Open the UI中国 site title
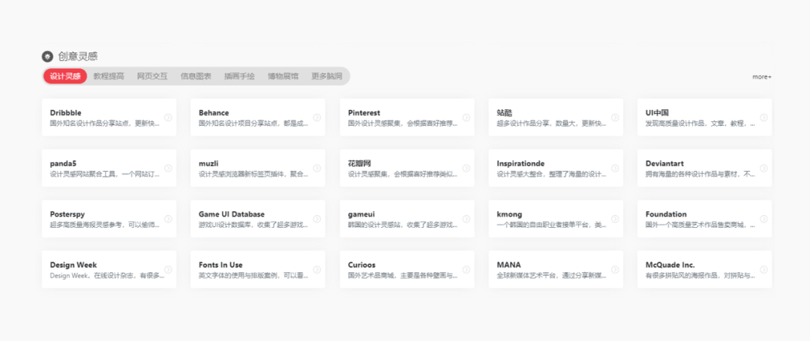The height and width of the screenshot is (341, 810). tap(658, 112)
